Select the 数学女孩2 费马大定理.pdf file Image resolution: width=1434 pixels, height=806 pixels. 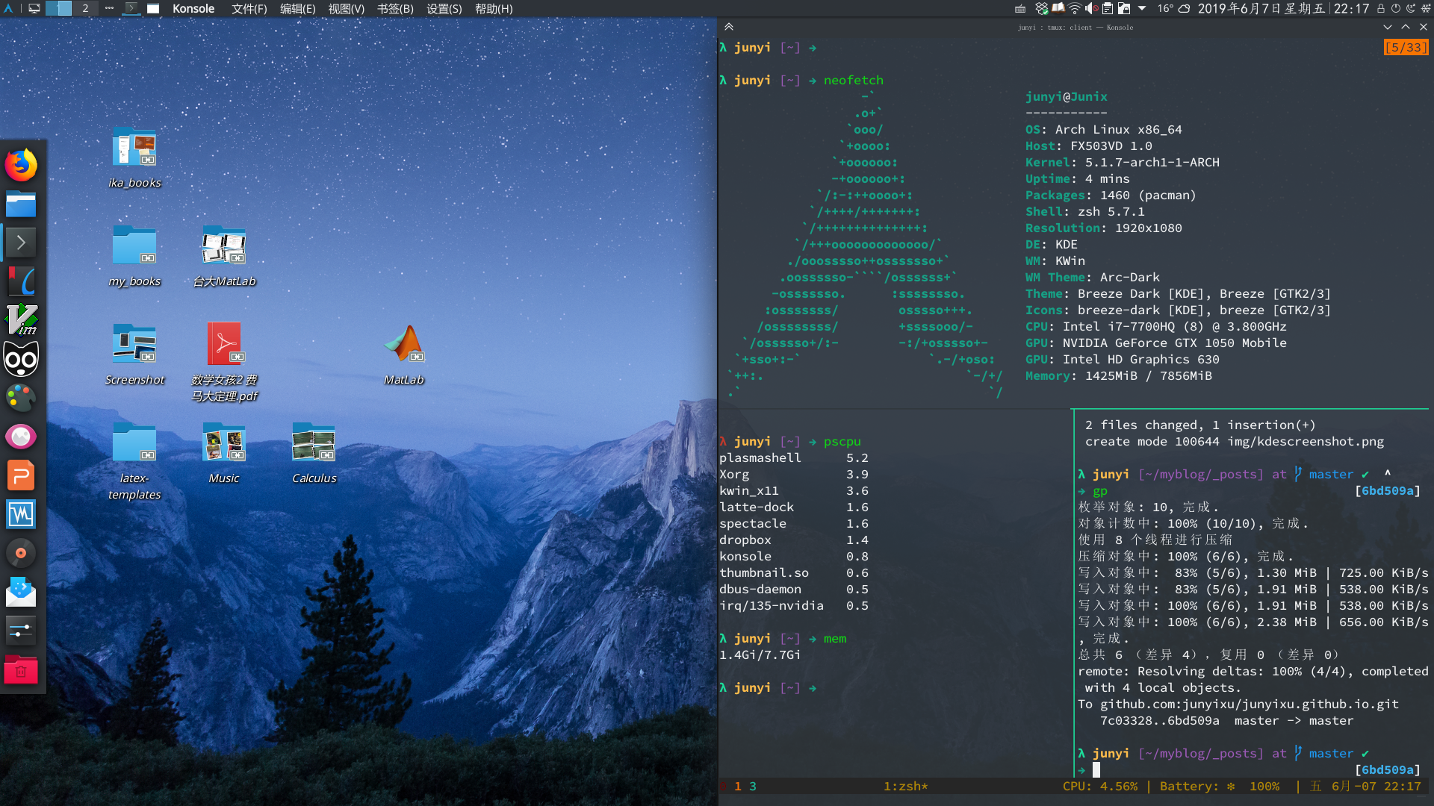click(x=224, y=363)
